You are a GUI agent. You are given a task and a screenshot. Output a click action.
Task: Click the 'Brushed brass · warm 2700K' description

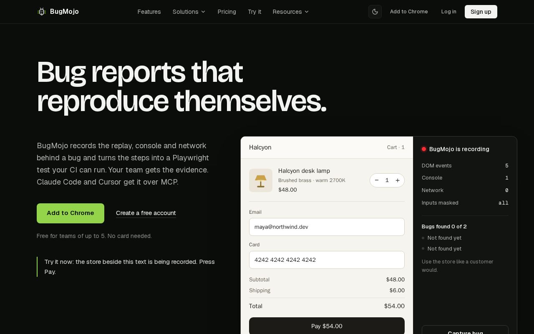pyautogui.click(x=312, y=180)
